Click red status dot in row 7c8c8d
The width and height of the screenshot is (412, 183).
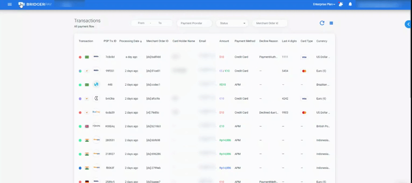[80, 57]
